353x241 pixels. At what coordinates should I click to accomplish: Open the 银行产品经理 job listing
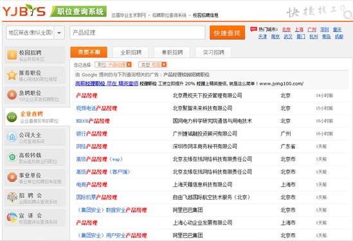tap(92, 134)
